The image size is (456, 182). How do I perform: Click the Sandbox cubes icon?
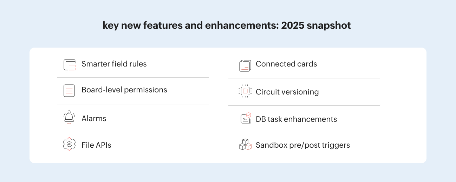click(246, 145)
